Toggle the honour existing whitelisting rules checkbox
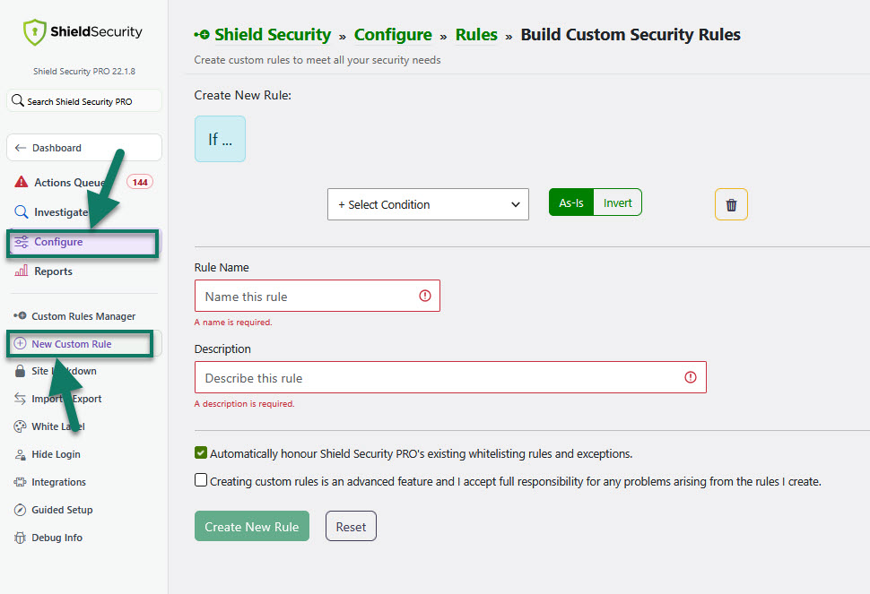The image size is (870, 594). tap(201, 452)
